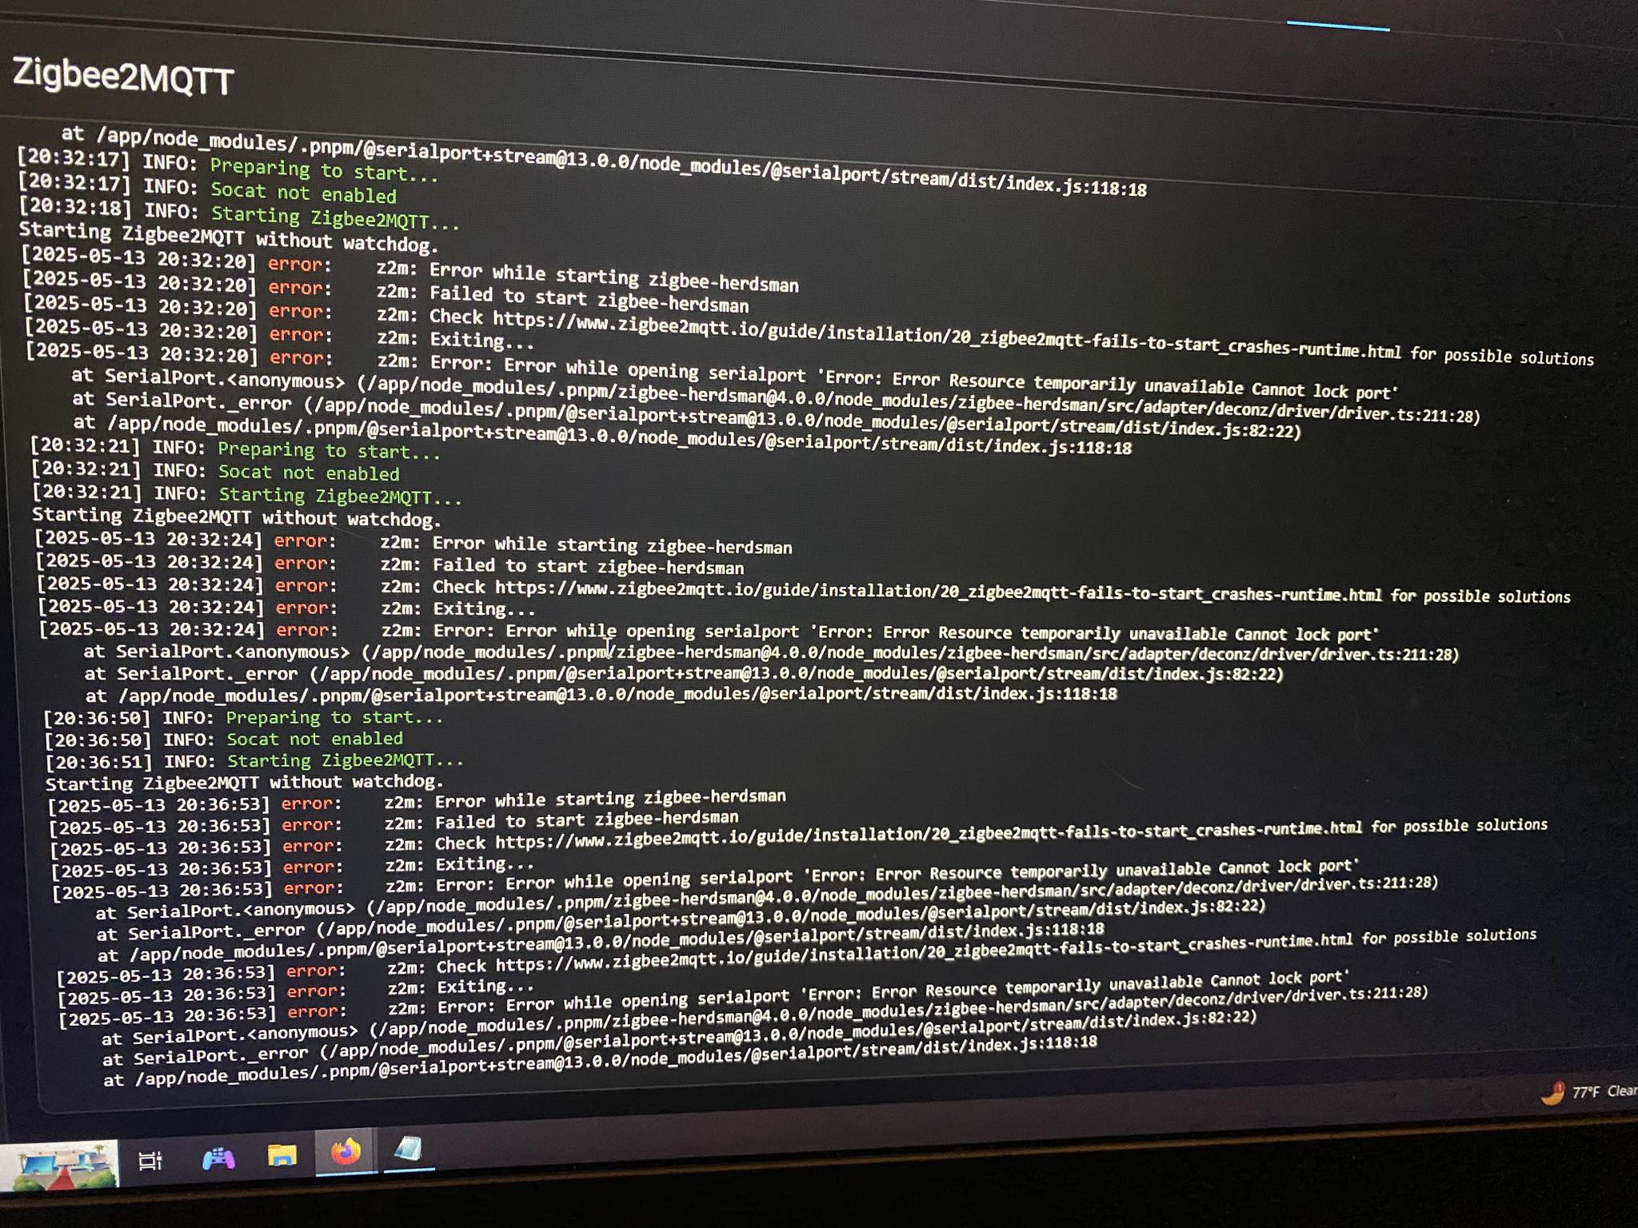
Task: Open the 77°F Clear weather widget
Action: 1590,1092
